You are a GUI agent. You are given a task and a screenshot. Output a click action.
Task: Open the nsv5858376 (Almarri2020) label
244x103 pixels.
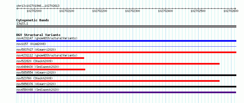pyautogui.click(x=36, y=84)
